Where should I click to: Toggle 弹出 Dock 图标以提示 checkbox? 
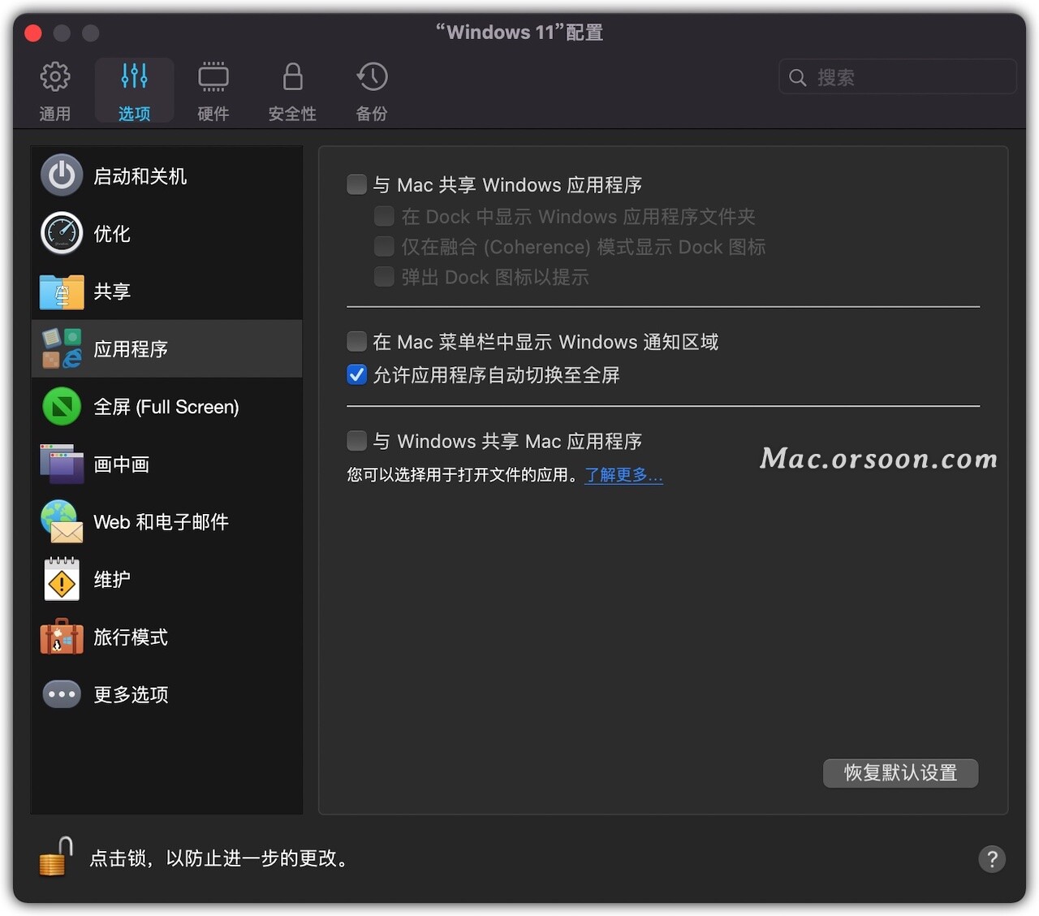[384, 277]
